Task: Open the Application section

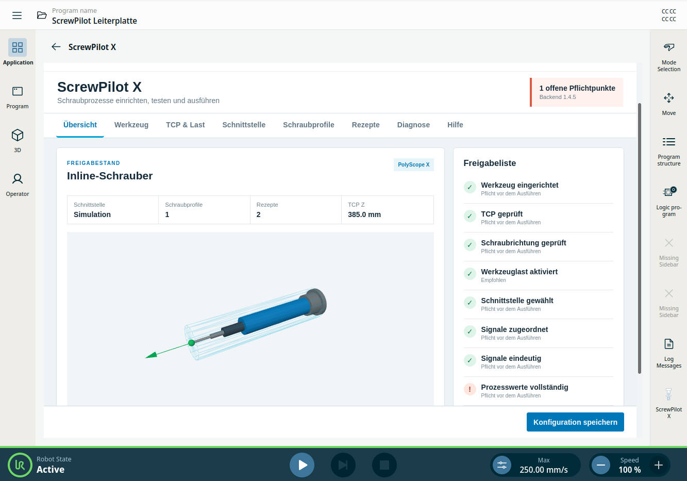Action: [x=18, y=53]
